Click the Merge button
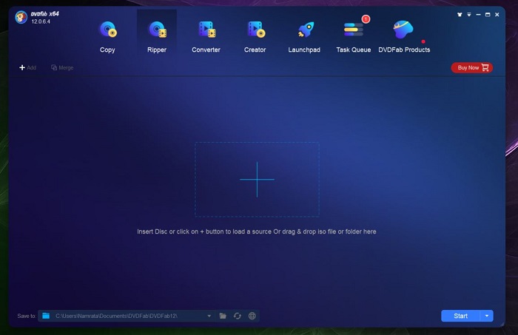This screenshot has height=335, width=518. tap(62, 67)
